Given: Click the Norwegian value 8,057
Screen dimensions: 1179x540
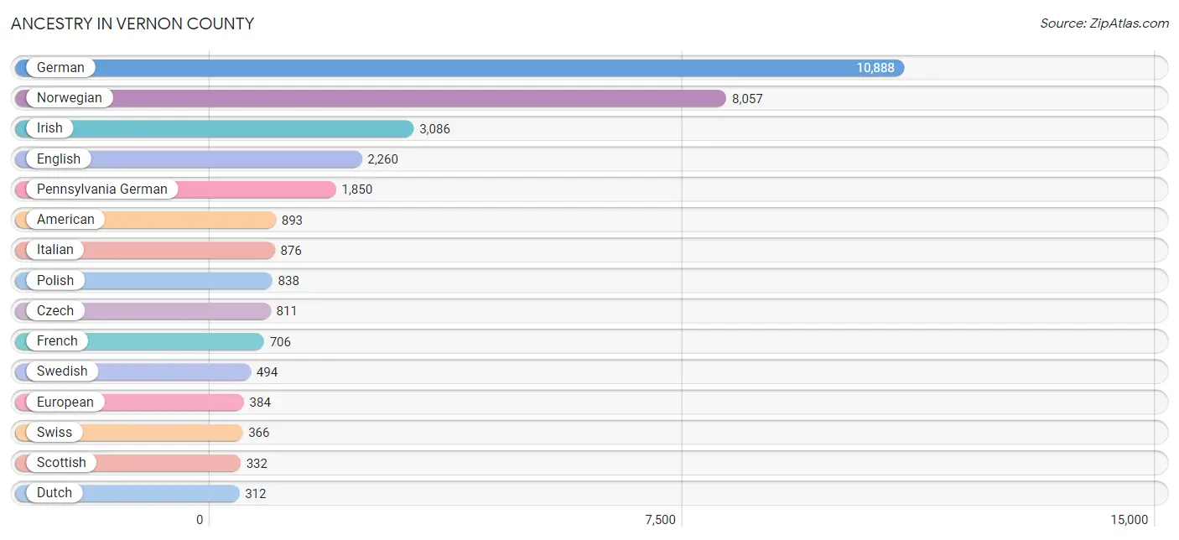Looking at the screenshot, I should click(747, 99).
